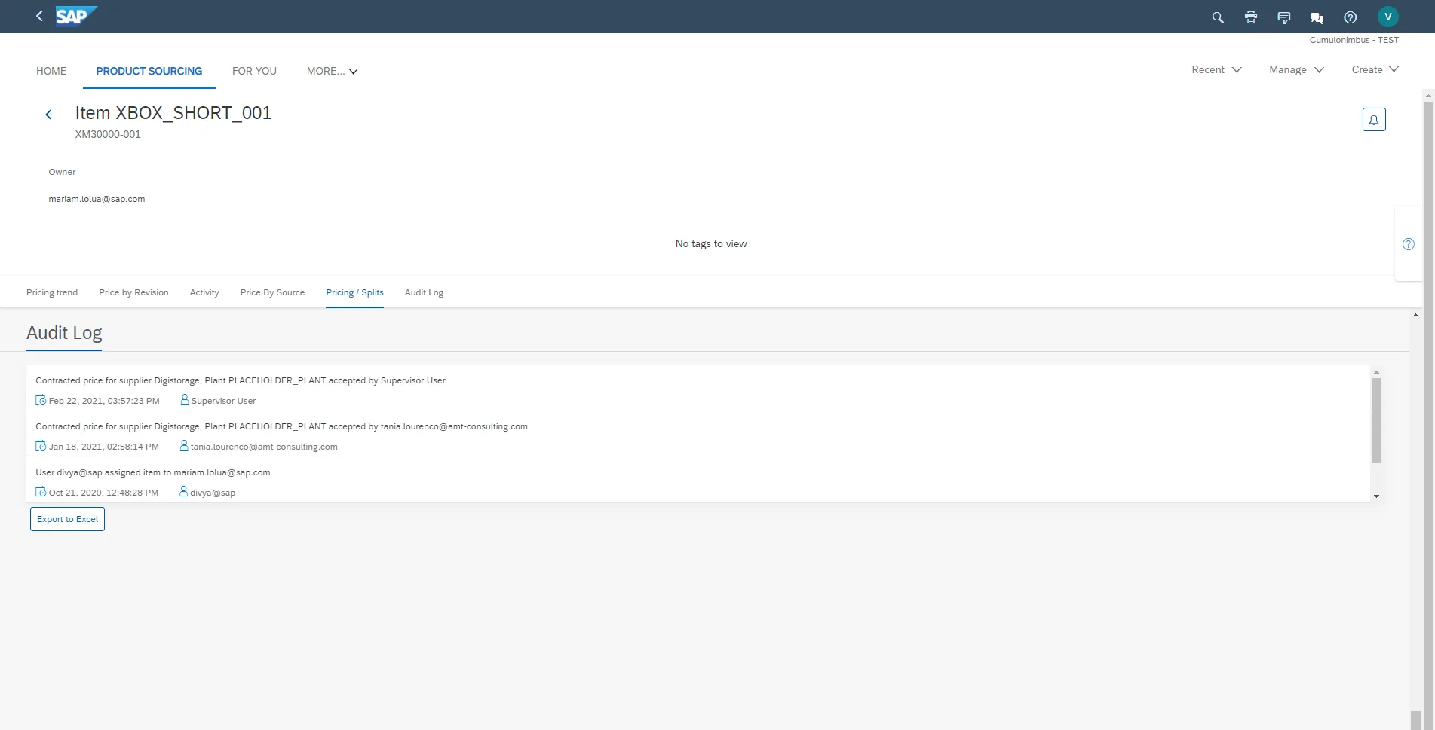Screen dimensions: 1435x730
Task: Click the calendar icon next to Feb 22, 2021
Action: 41,400
